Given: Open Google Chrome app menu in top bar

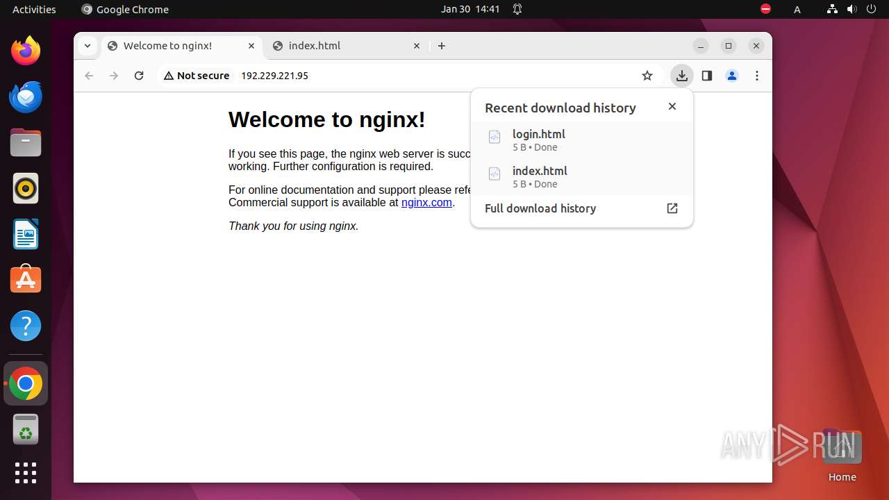Looking at the screenshot, I should 125,9.
